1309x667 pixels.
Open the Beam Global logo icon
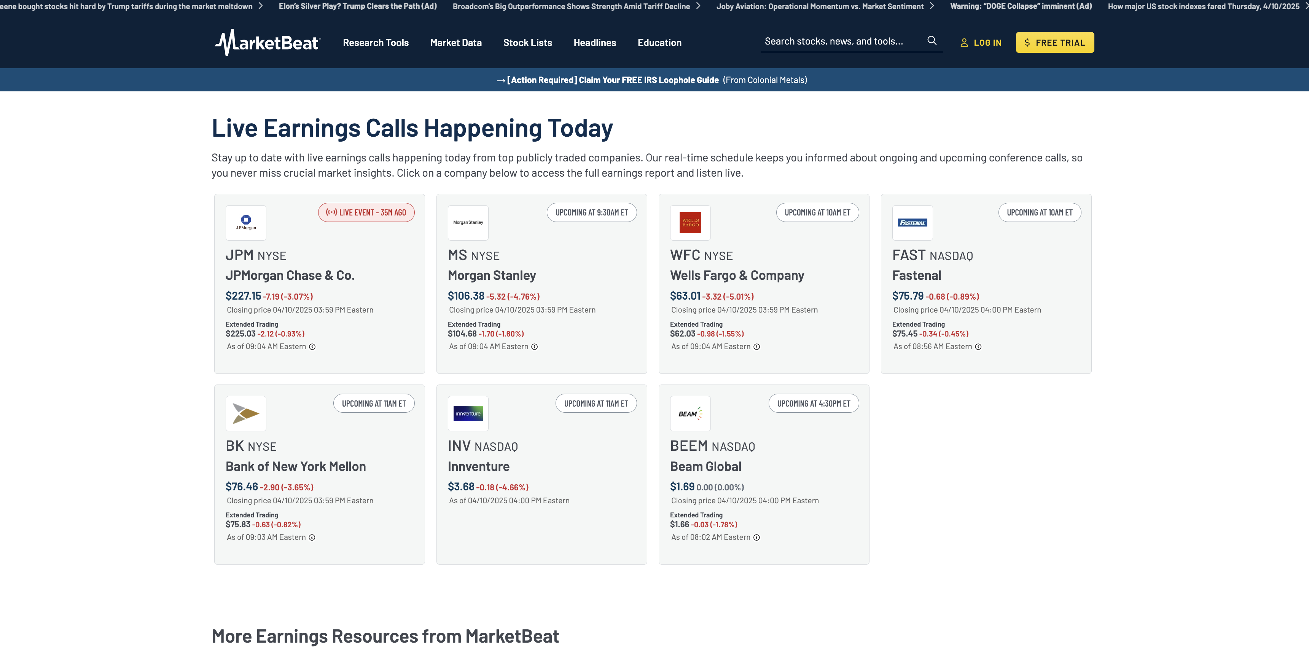[x=690, y=413]
